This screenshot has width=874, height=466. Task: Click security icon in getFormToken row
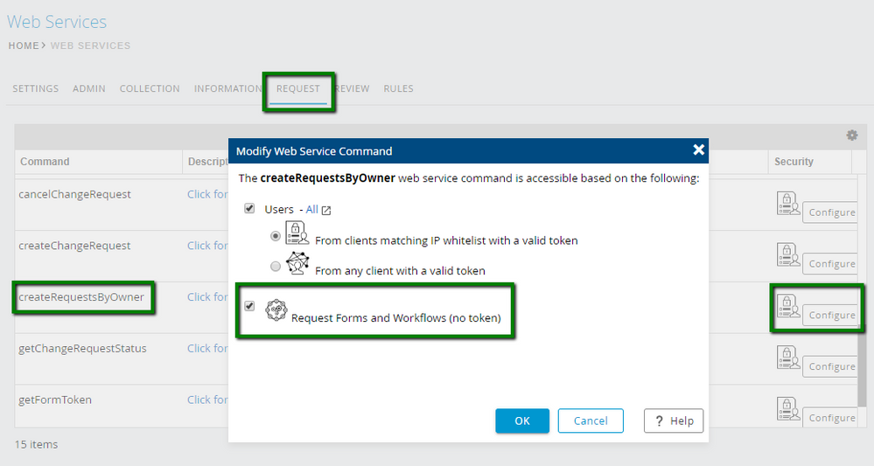tap(787, 408)
